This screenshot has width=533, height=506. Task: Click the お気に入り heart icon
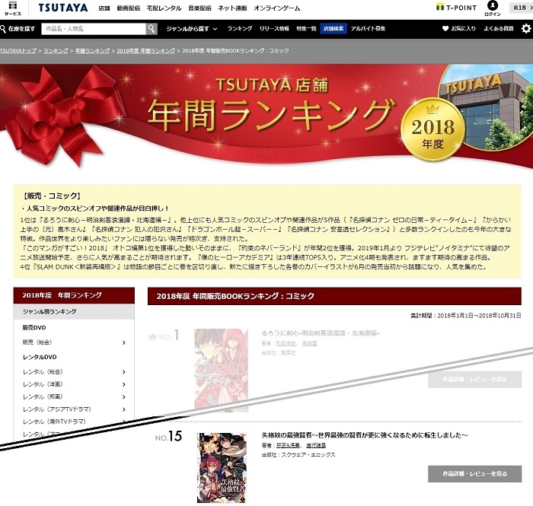point(445,28)
